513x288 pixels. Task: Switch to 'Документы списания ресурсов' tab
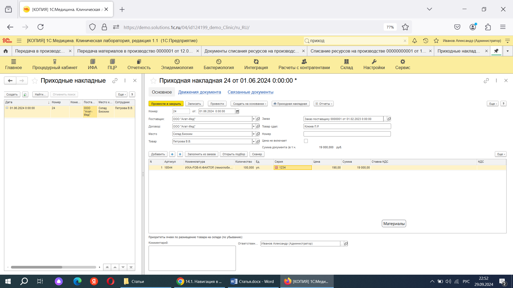coord(251,51)
